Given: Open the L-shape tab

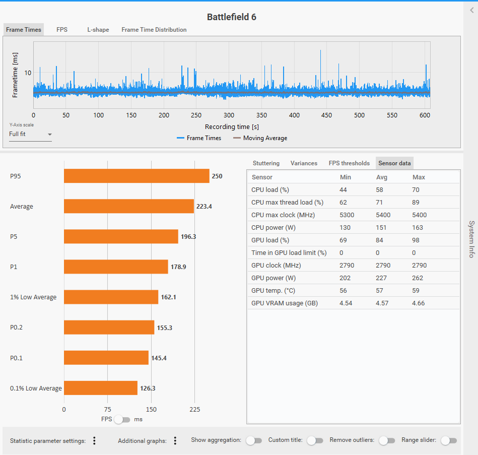Looking at the screenshot, I should (x=98, y=30).
